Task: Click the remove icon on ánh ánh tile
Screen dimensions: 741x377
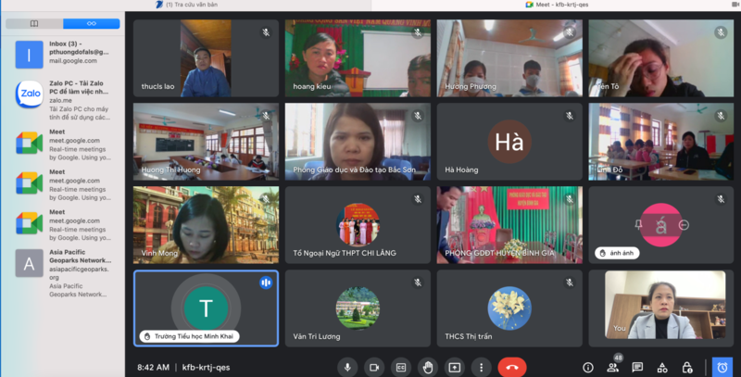Action: coord(684,225)
